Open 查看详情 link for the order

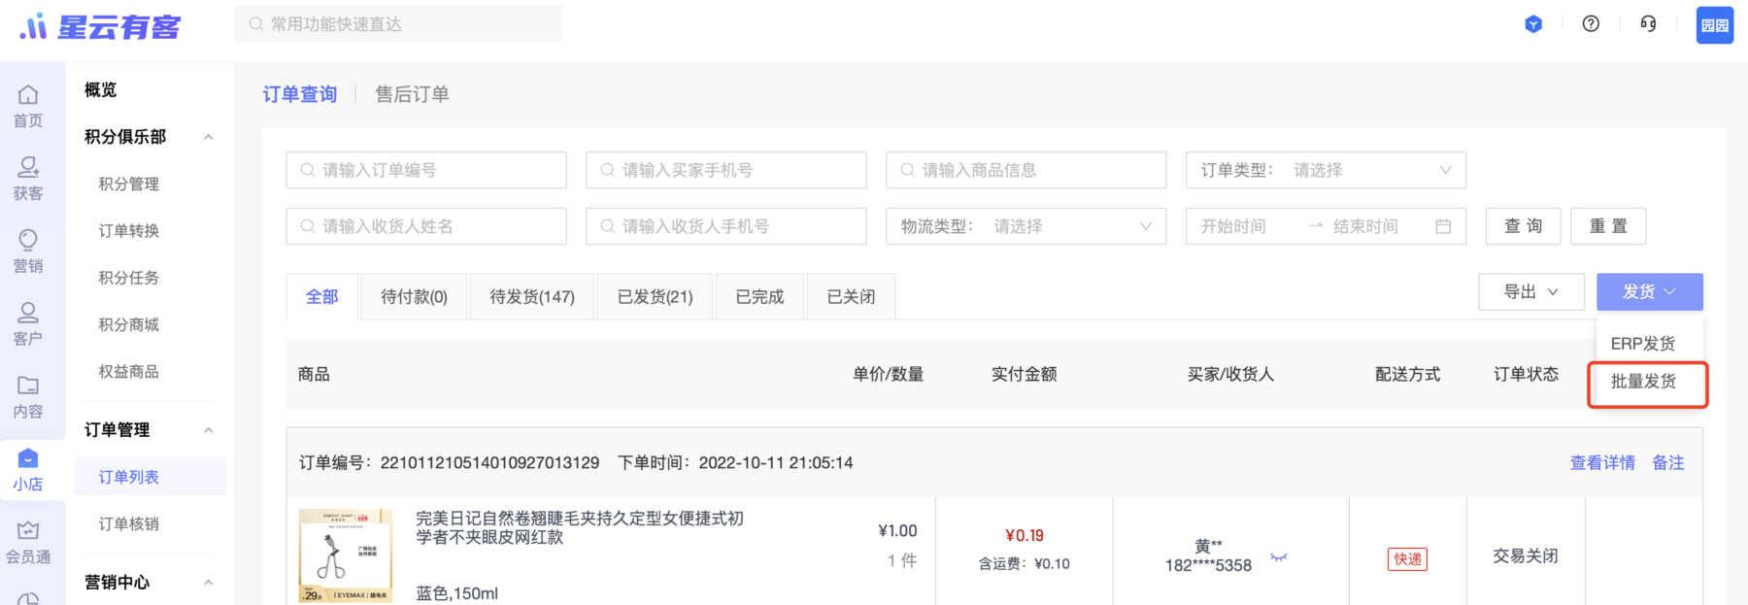1602,463
